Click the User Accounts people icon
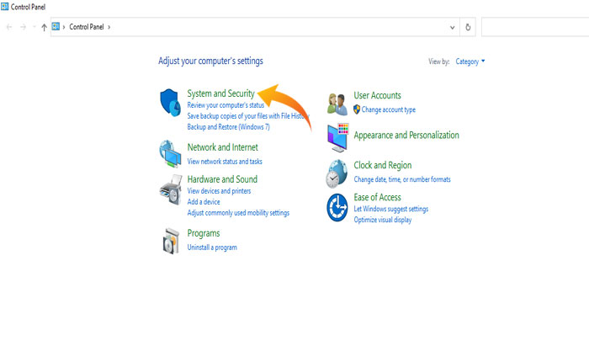 tap(337, 103)
